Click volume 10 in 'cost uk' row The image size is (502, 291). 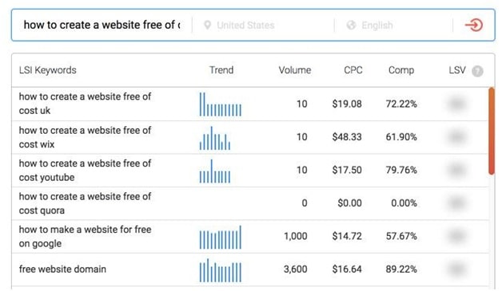[x=301, y=104]
